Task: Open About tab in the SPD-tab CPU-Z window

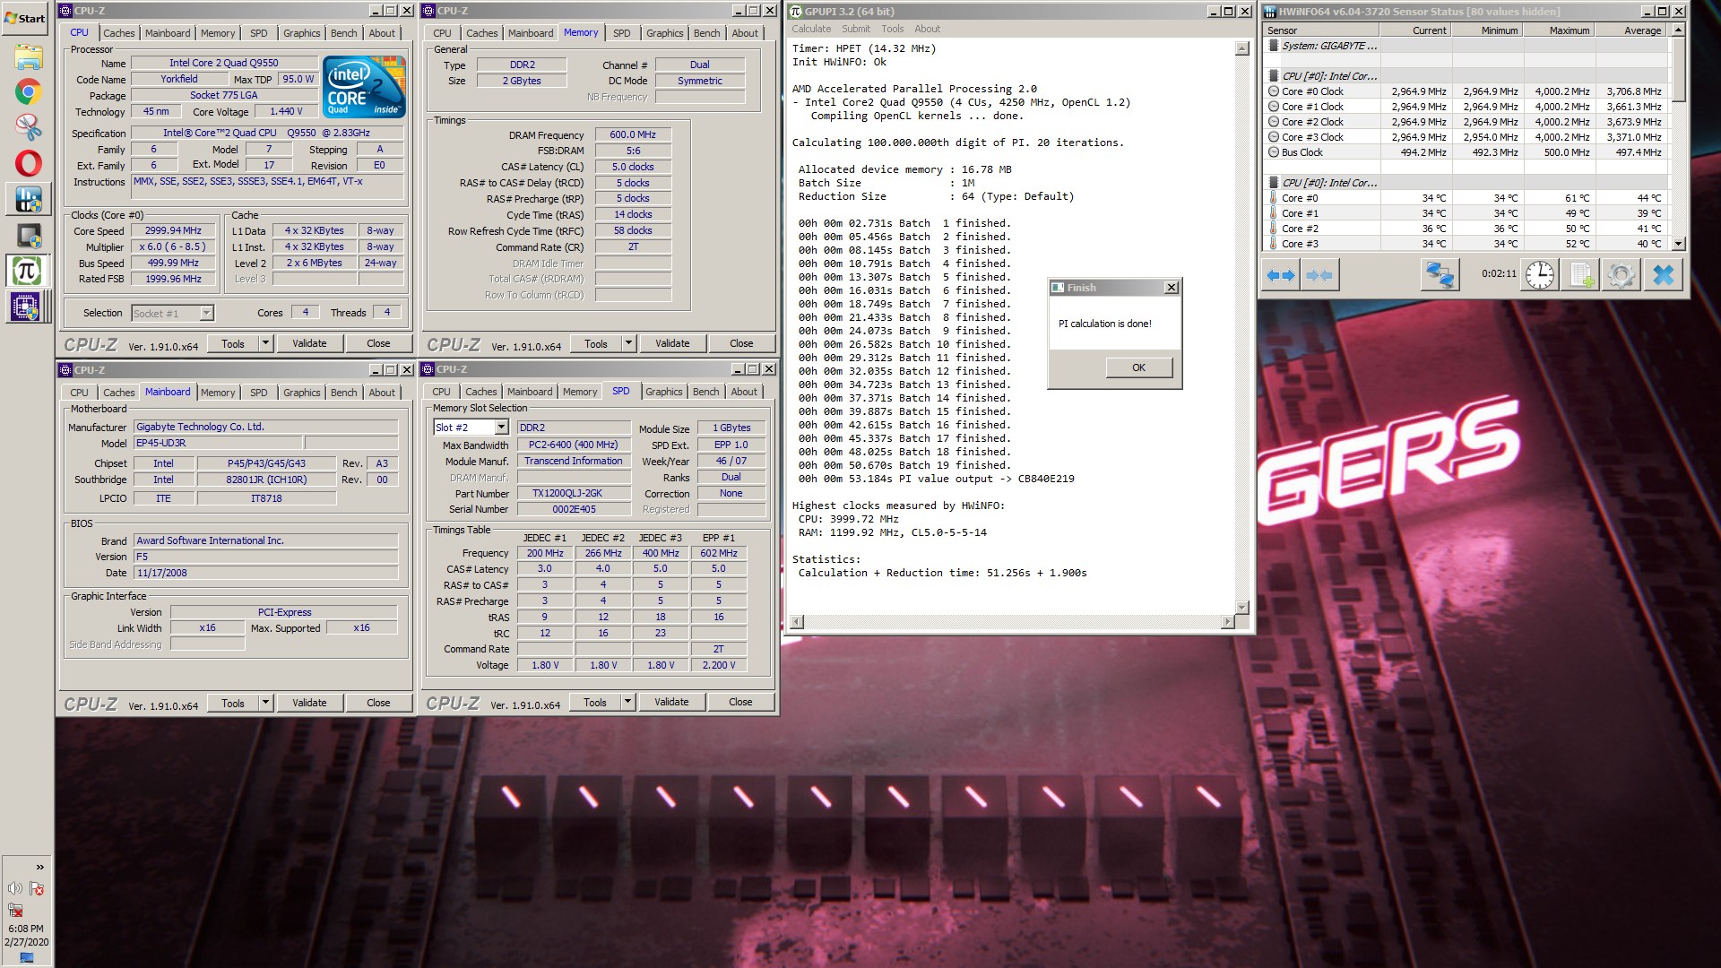Action: [743, 392]
